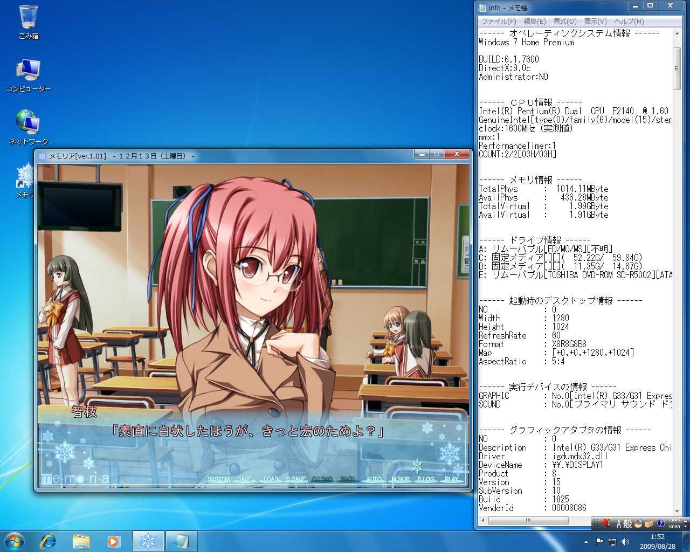Click the taskbar clock 1:52
This screenshot has width=690, height=552.
click(x=657, y=537)
